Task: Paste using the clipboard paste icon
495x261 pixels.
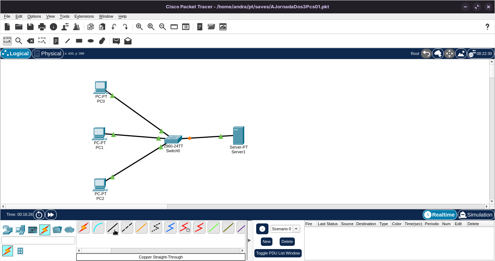Action: (x=102, y=27)
